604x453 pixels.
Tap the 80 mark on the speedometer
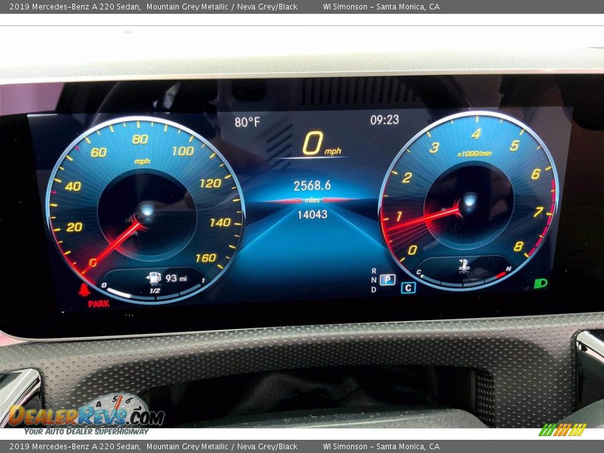[140, 139]
